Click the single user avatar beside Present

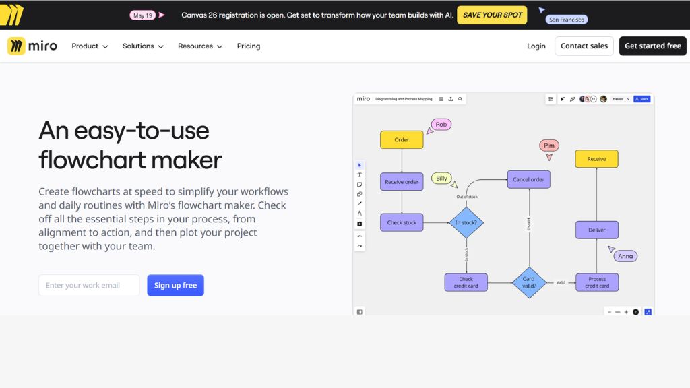coord(603,99)
